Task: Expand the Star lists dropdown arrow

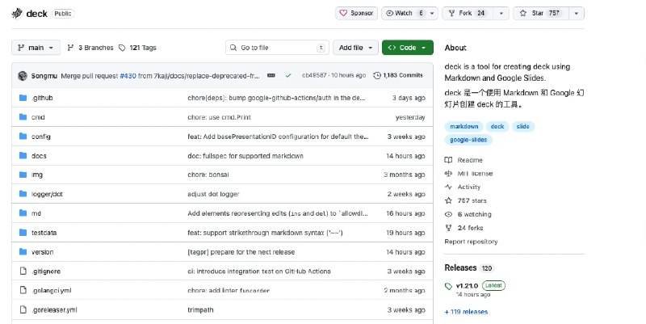Action: (x=577, y=13)
